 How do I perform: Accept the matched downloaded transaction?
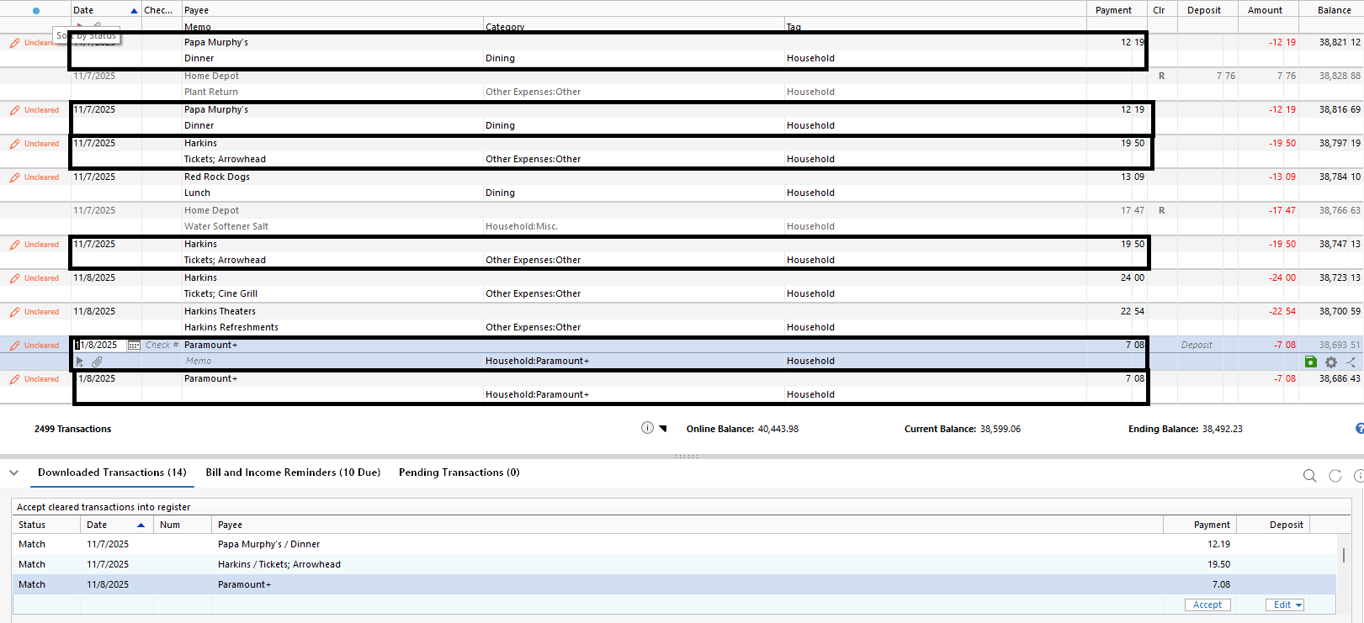(1207, 605)
